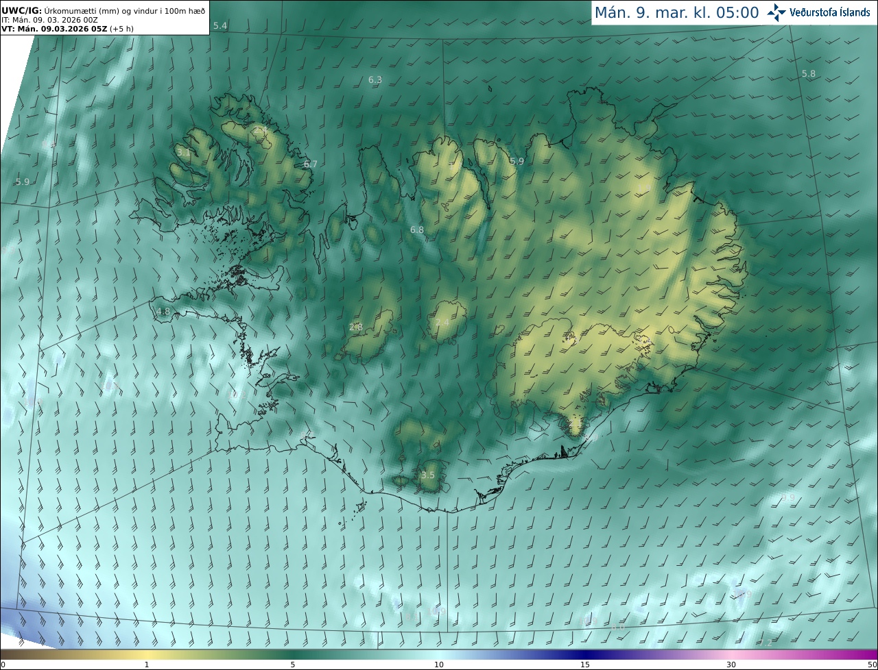Click the colorbar tick label 0
878x670 pixels.
coord(3,665)
